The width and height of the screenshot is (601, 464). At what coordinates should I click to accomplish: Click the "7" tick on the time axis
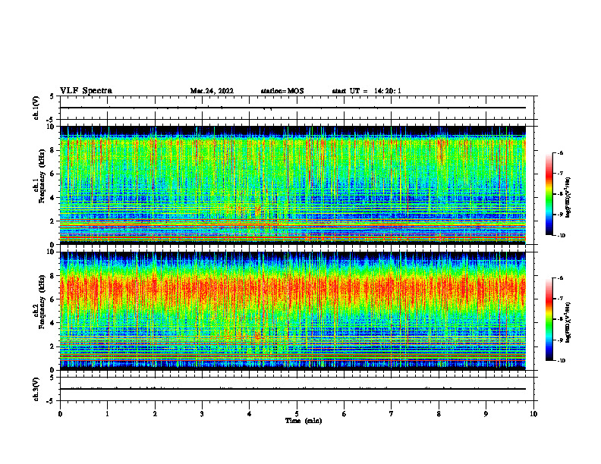tap(392, 414)
